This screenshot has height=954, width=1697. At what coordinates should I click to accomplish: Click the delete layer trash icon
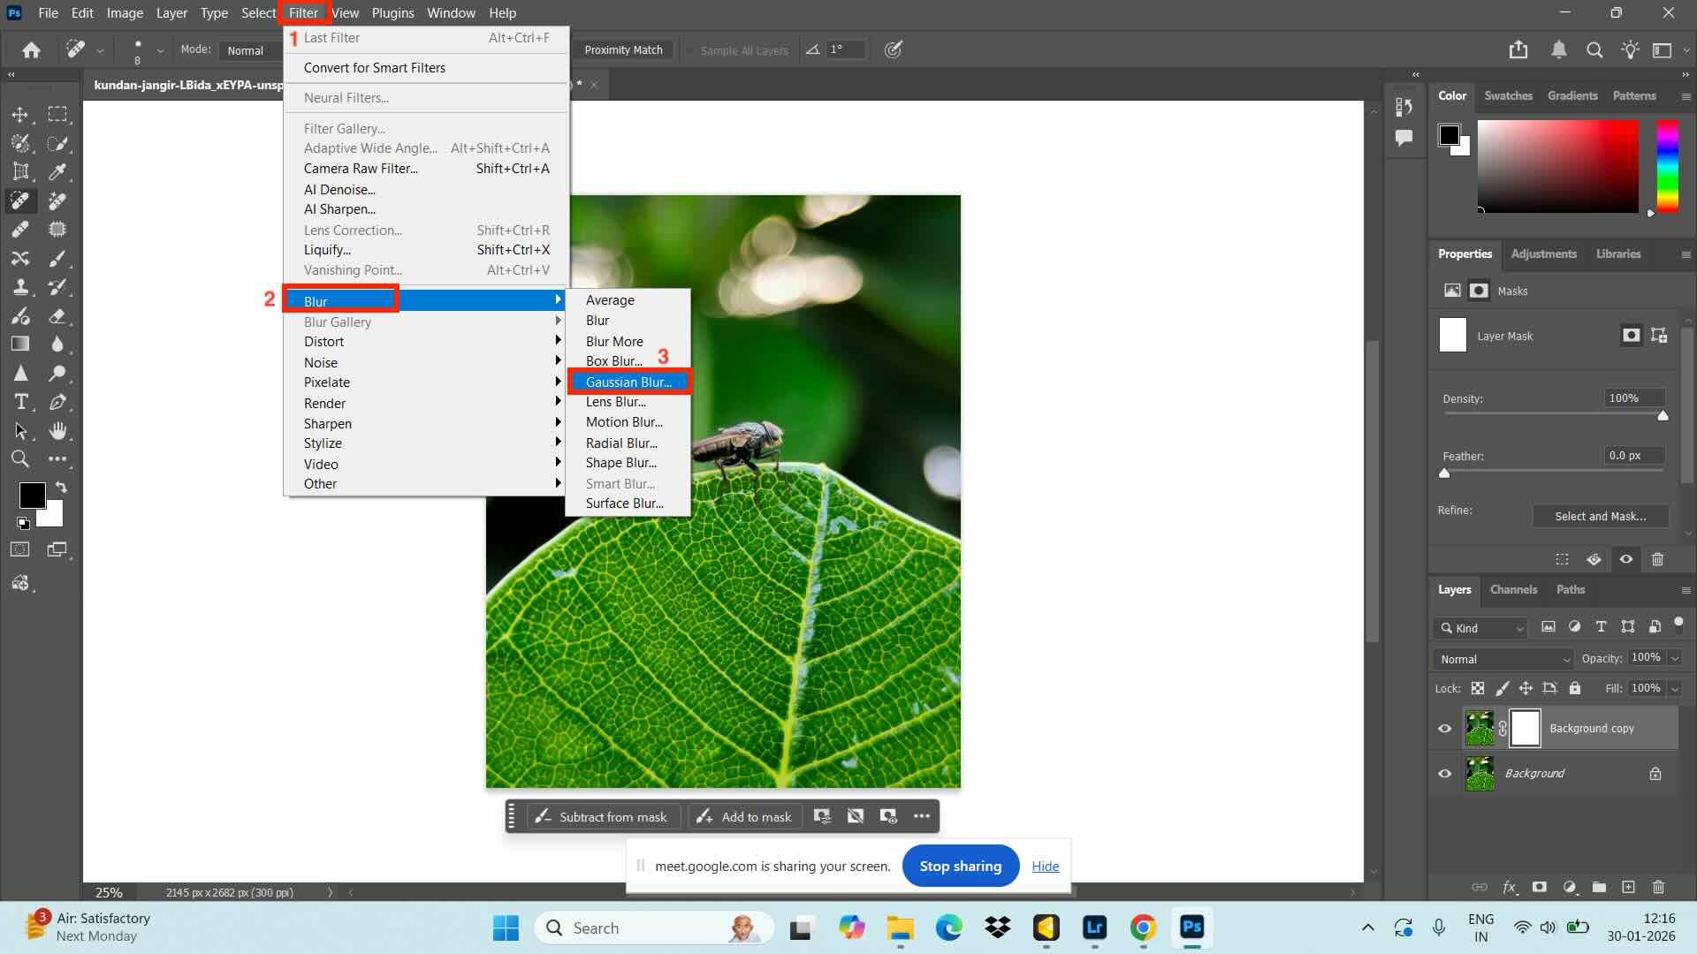coord(1658,887)
